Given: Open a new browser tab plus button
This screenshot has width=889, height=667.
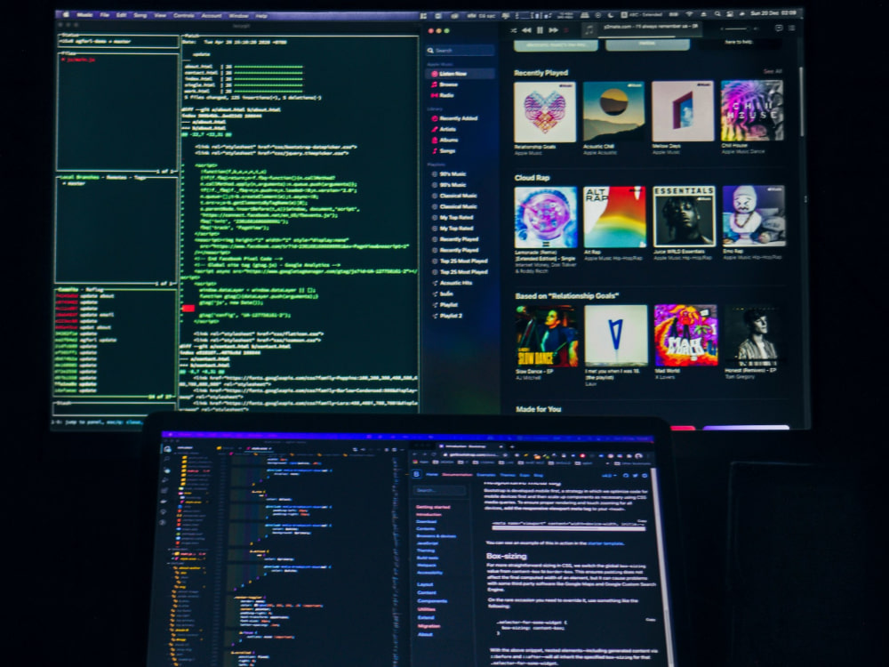Looking at the screenshot, I should (x=511, y=447).
